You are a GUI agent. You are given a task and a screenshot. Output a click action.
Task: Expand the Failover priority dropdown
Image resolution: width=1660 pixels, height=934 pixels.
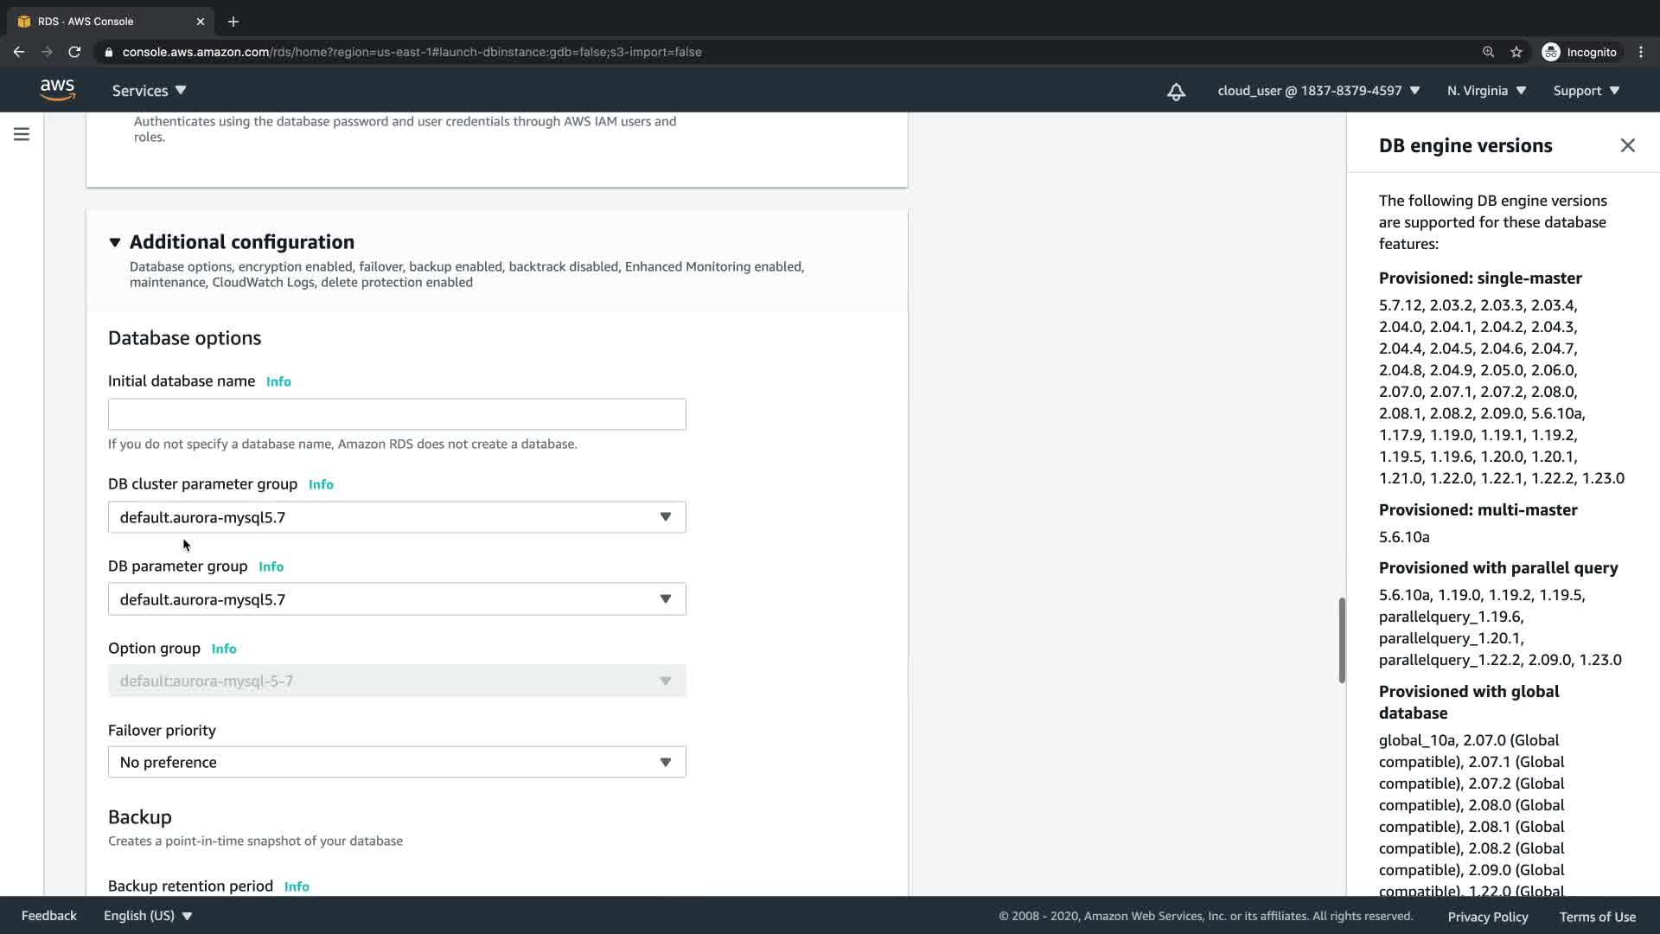[397, 762]
